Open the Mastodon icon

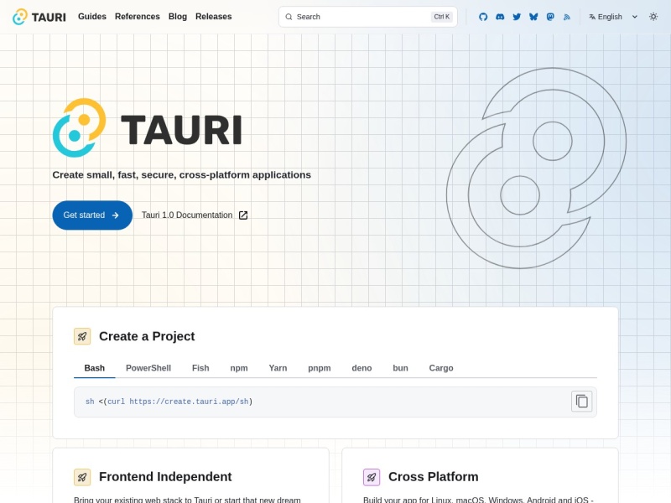pos(550,17)
